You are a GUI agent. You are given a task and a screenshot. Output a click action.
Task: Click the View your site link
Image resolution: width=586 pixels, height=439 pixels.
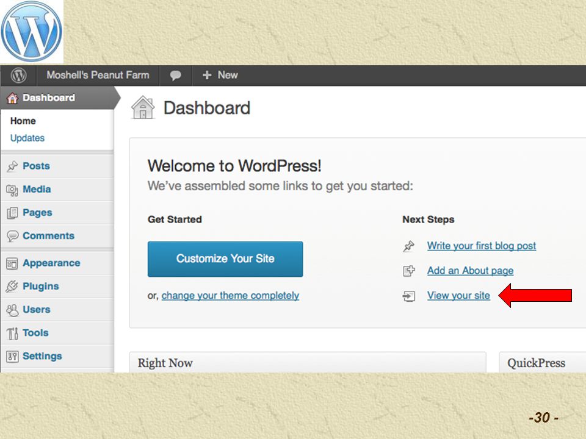(458, 295)
